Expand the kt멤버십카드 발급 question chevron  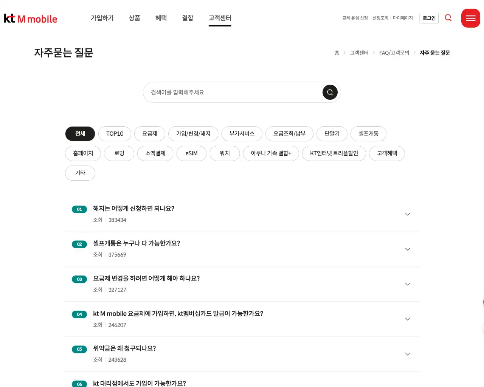tap(407, 319)
